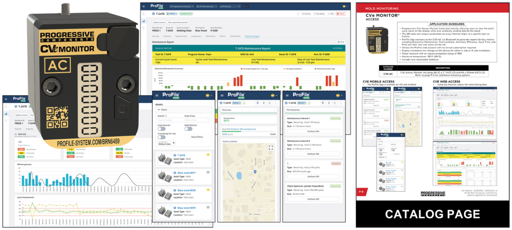The image size is (512, 230).
Task: Click location pin icon in Overview panel toolbar
Action: (x=258, y=103)
